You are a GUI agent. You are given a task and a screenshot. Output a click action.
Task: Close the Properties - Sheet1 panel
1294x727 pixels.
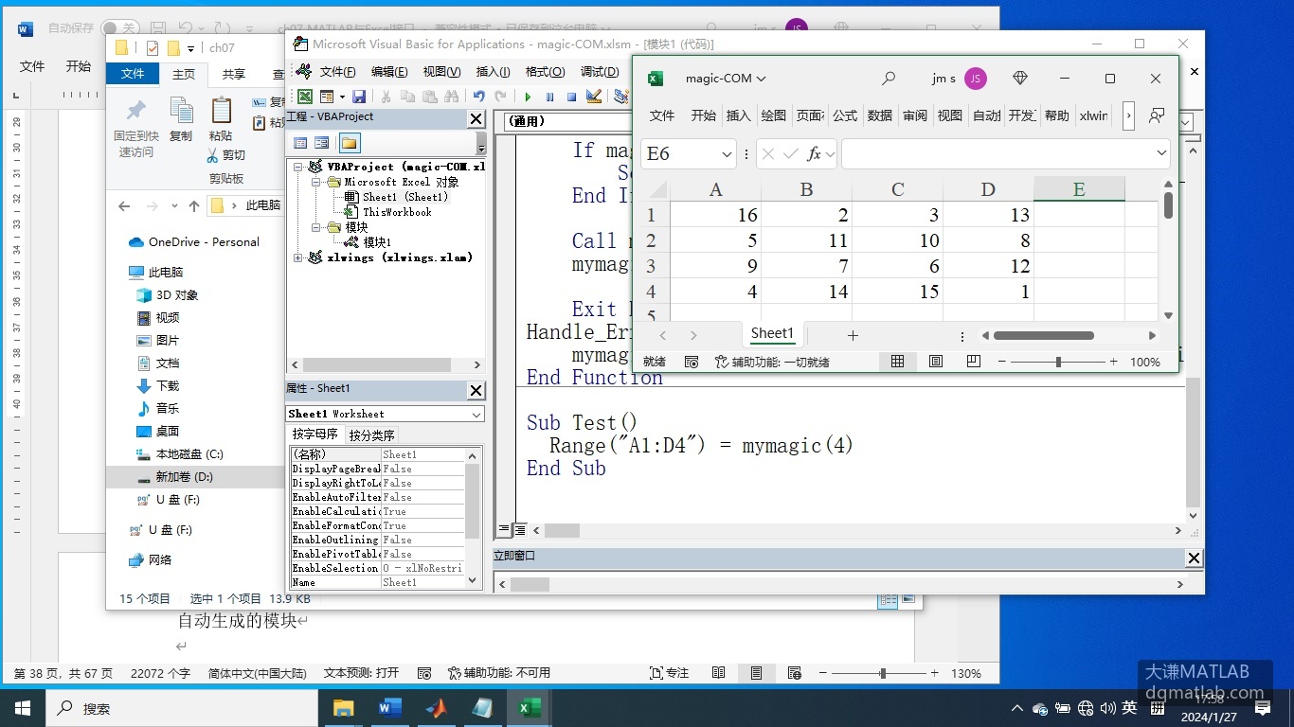[x=476, y=390]
